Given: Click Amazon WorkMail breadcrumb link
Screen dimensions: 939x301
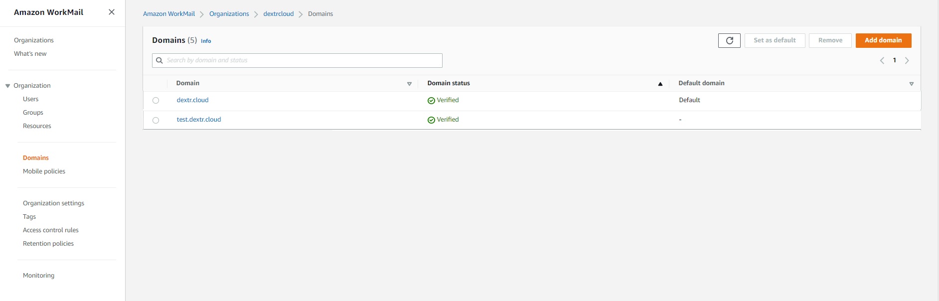Looking at the screenshot, I should [169, 14].
